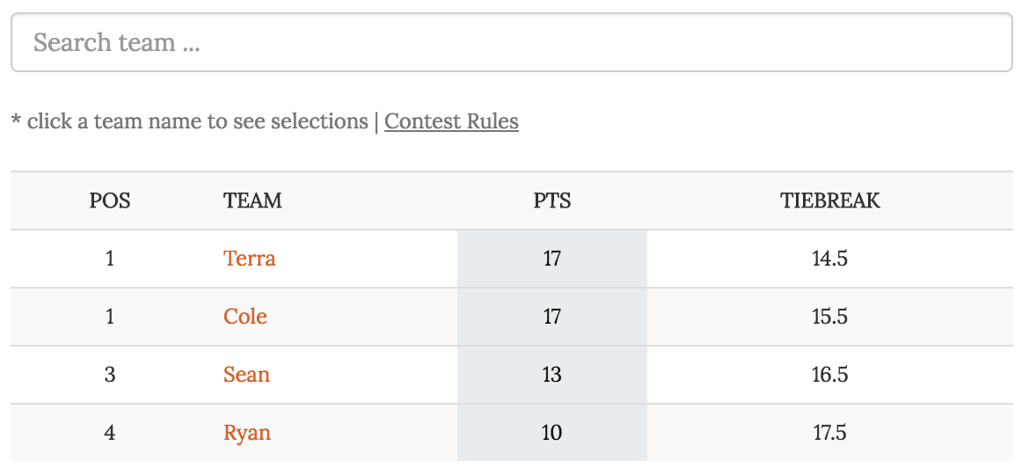Sort standings by PTS header
The image size is (1029, 475).
pyautogui.click(x=552, y=201)
